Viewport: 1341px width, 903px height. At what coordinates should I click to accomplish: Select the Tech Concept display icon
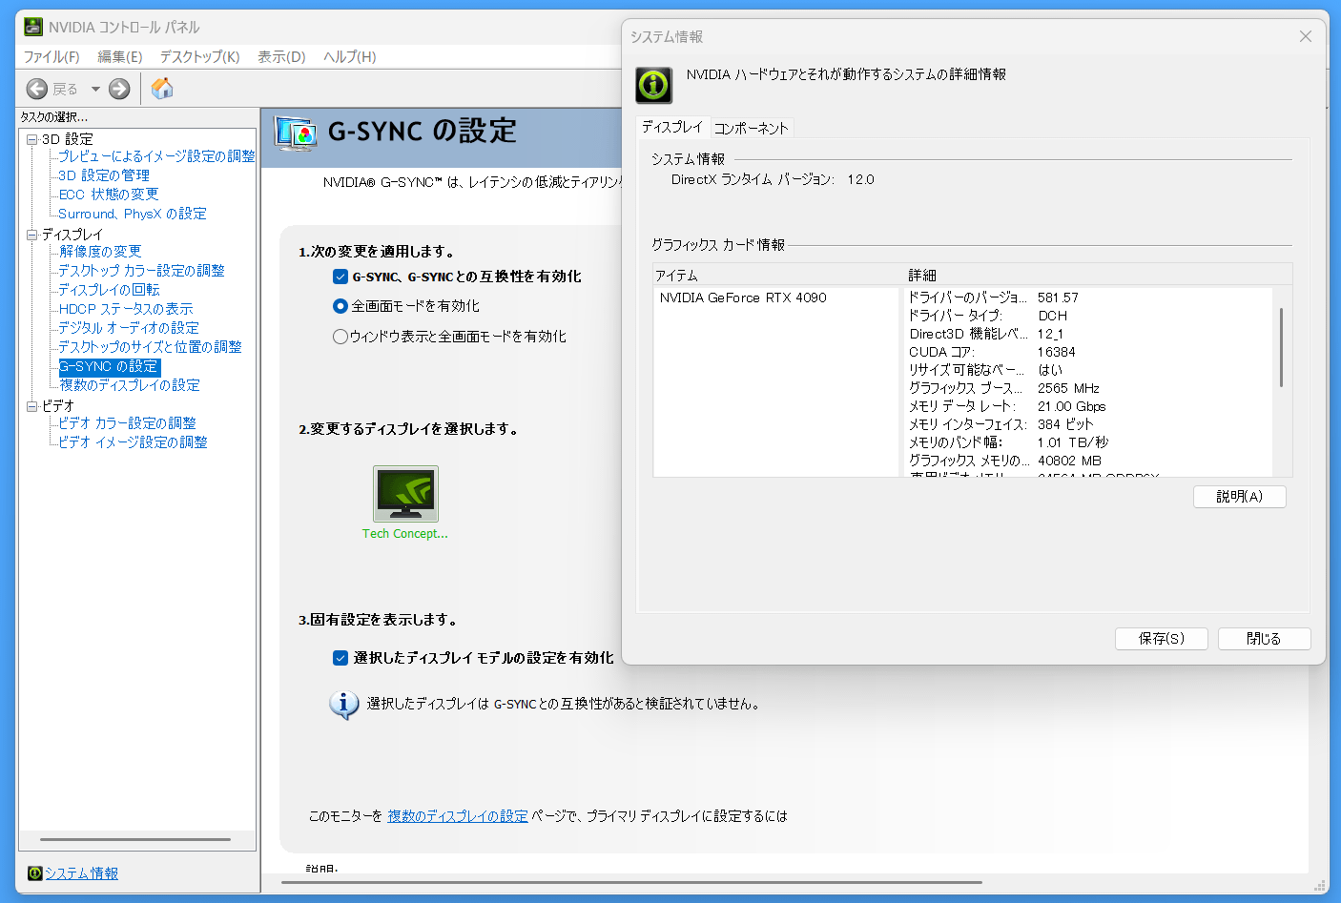click(405, 494)
